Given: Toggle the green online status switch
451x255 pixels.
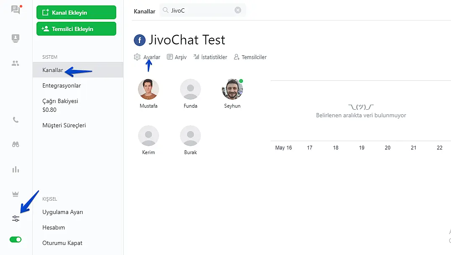Looking at the screenshot, I should click(x=16, y=240).
